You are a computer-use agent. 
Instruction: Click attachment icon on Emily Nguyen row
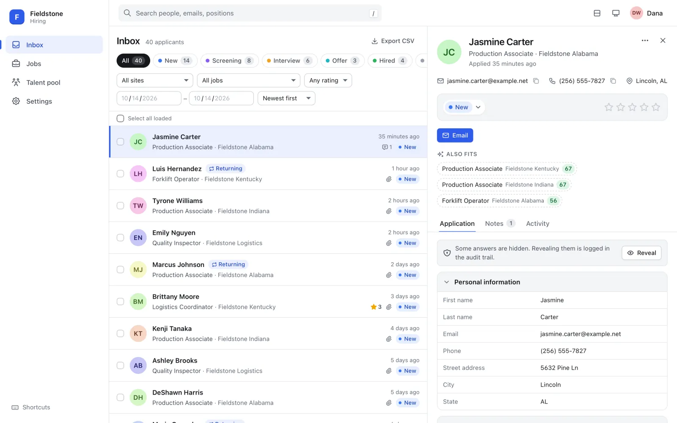pos(388,243)
